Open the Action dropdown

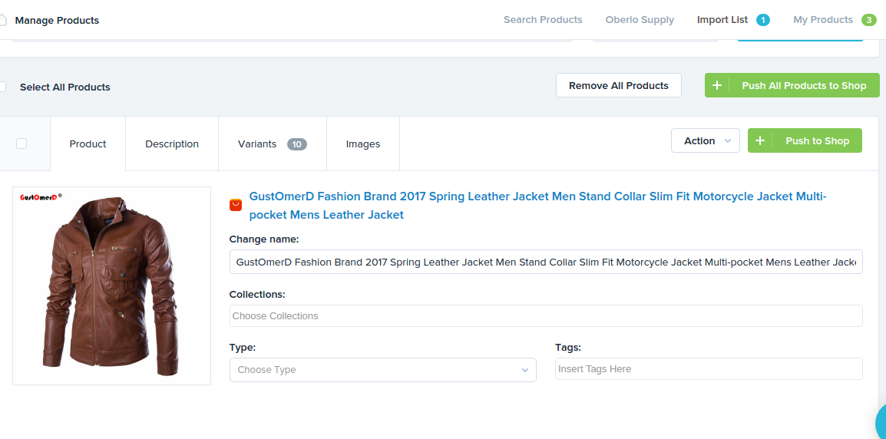705,140
